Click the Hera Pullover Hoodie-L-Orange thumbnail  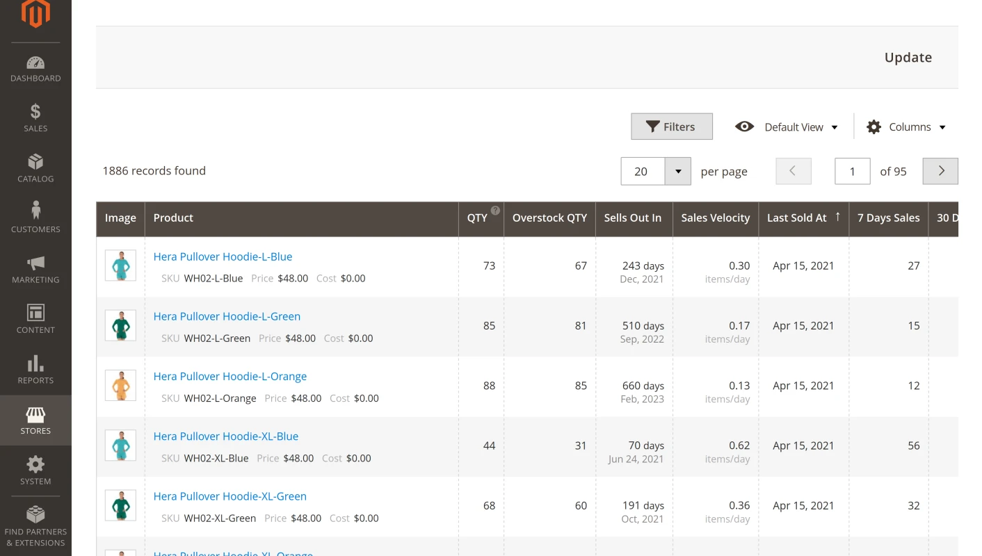[x=120, y=386]
